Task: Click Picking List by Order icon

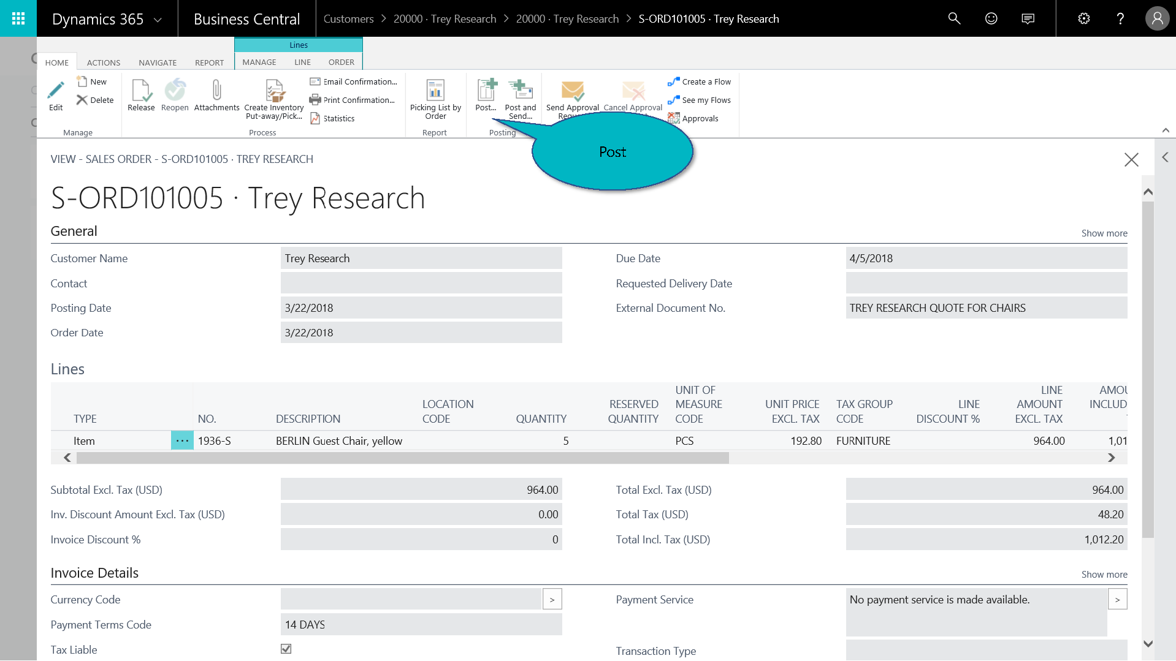Action: [x=435, y=91]
